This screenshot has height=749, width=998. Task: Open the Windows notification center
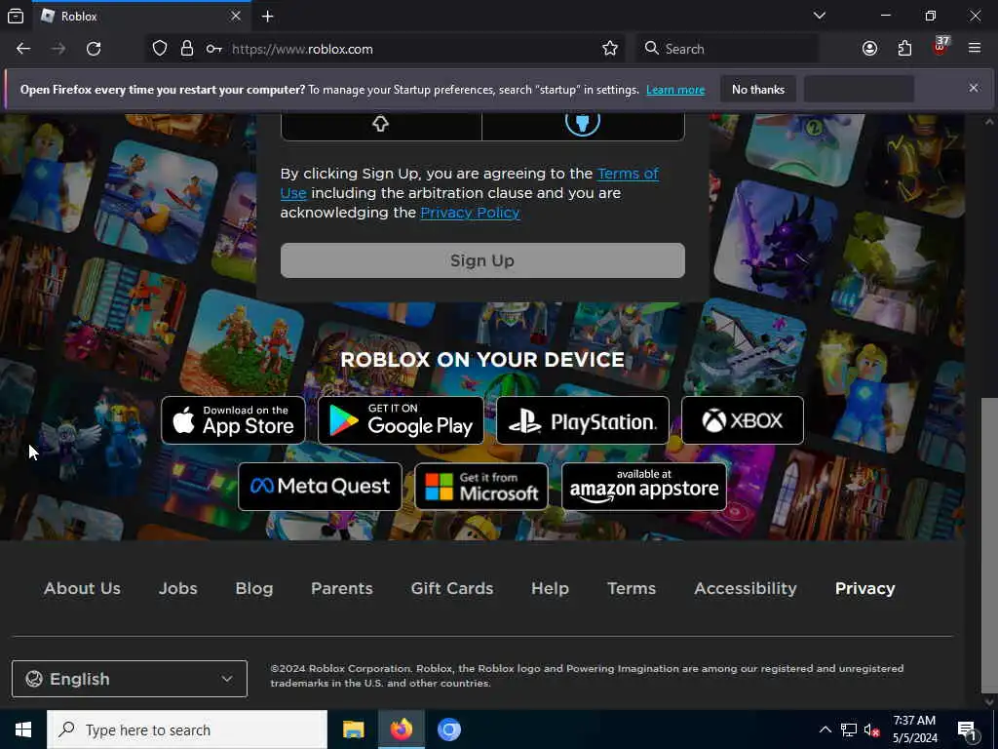click(x=967, y=731)
